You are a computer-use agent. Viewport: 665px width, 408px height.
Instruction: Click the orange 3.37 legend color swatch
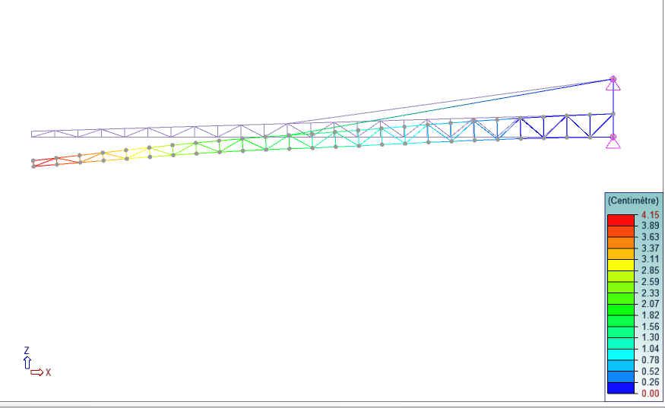tap(621, 242)
